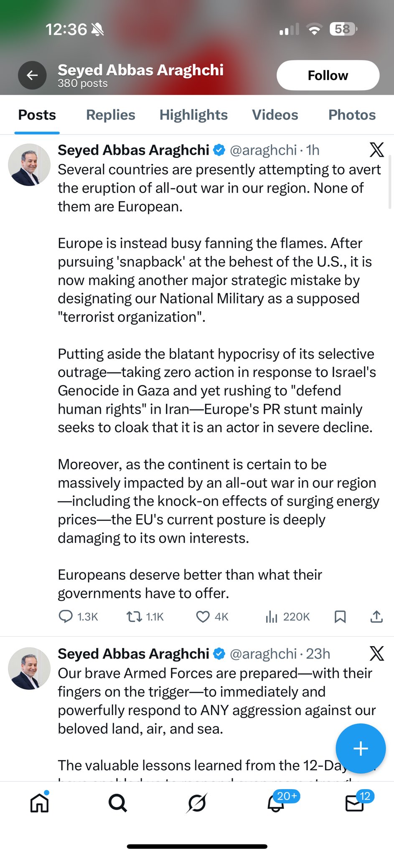
Task: Tap the back arrow button
Action: tap(32, 75)
